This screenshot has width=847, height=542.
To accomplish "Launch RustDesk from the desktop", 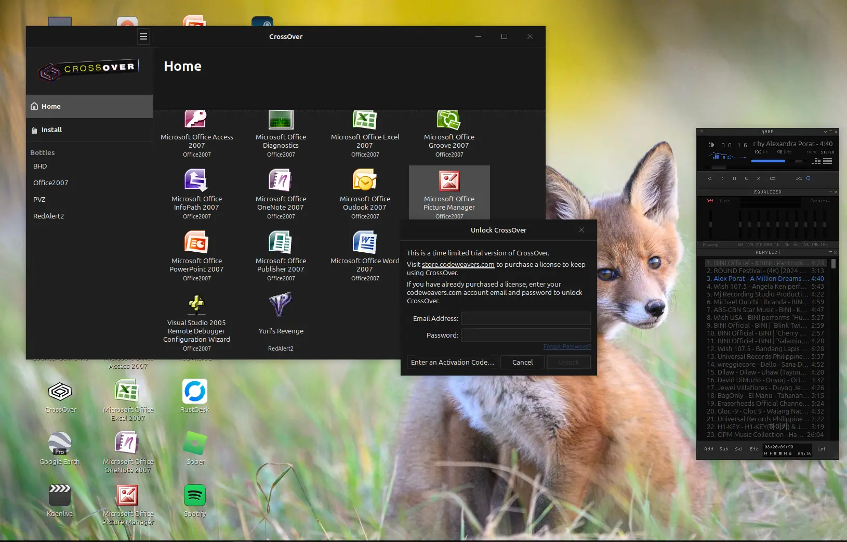I will pyautogui.click(x=195, y=396).
